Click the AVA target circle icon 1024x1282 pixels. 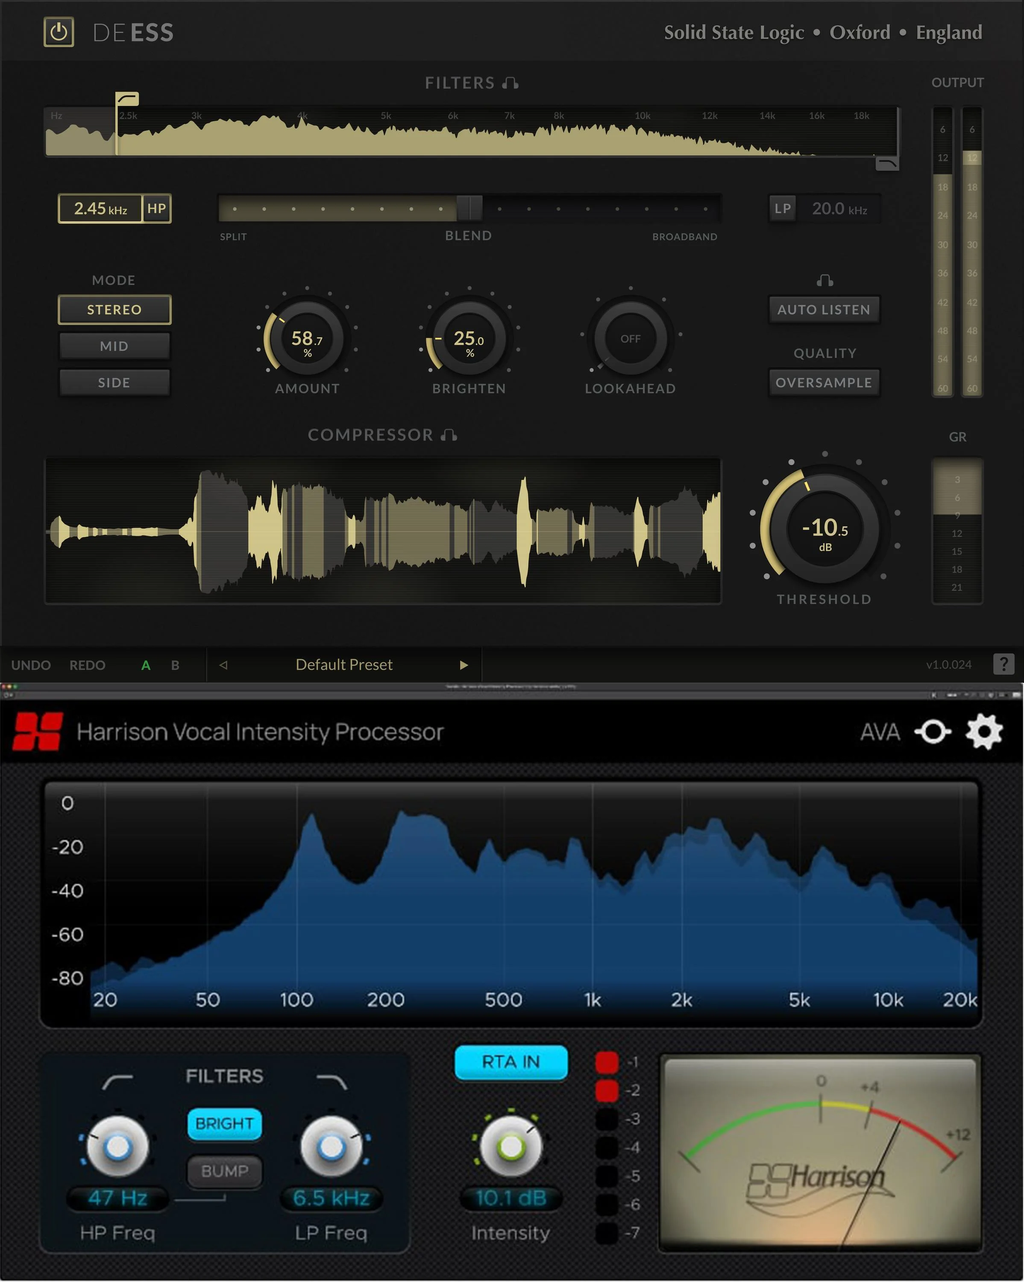tap(933, 732)
